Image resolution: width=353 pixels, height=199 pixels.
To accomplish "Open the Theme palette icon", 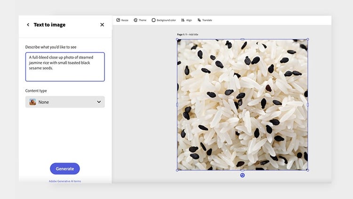I will tap(136, 20).
